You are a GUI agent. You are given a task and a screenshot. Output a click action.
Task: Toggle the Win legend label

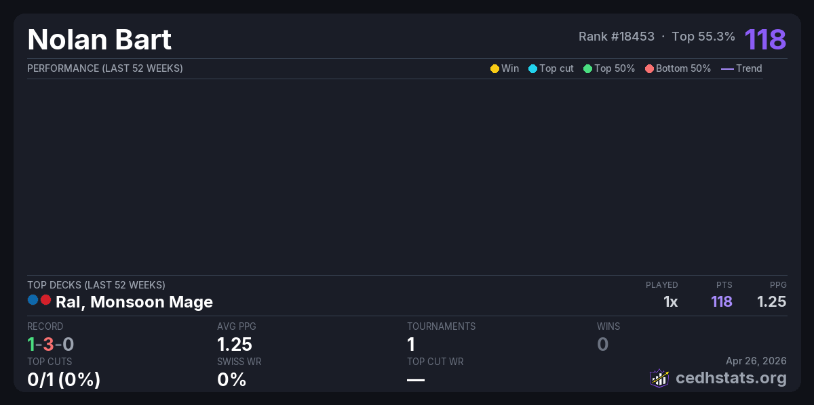510,68
